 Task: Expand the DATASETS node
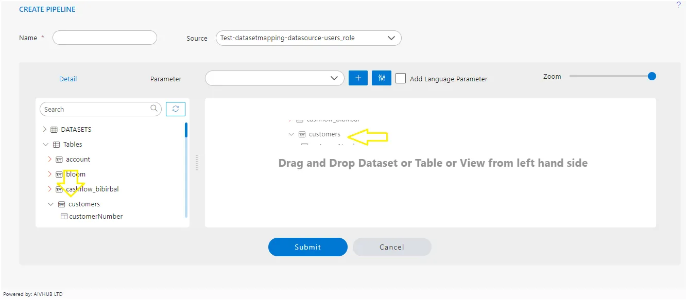[x=45, y=130]
